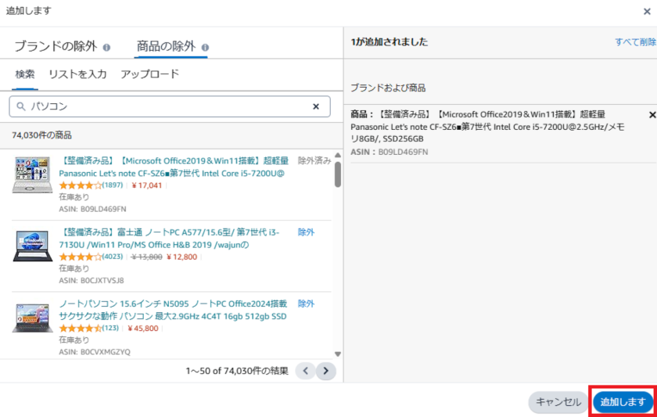Screen dimensions: 657x417
Task: Exclude the N5095 ノートパソコン product
Action: click(306, 304)
